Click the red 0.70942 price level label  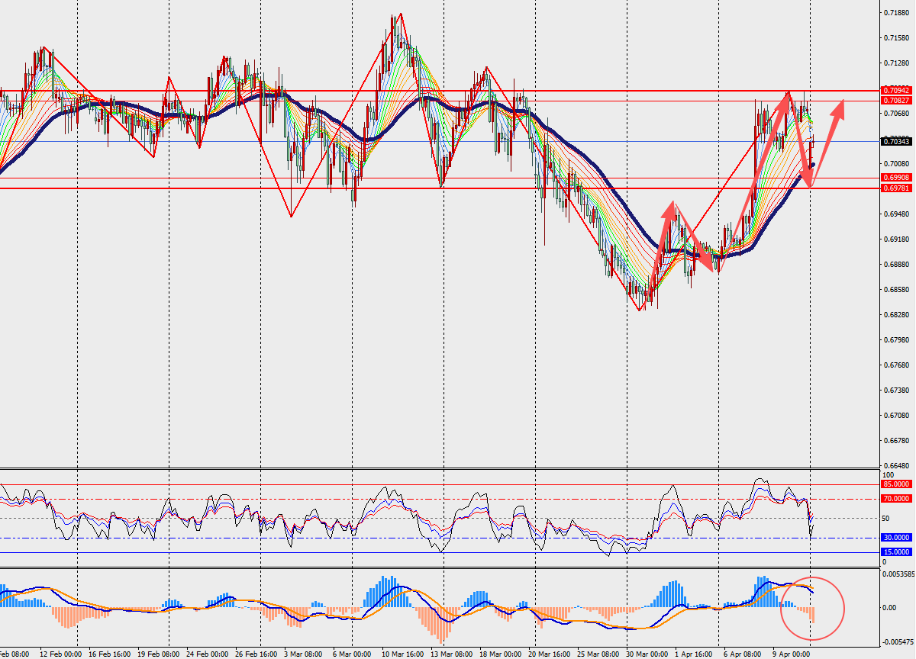895,90
